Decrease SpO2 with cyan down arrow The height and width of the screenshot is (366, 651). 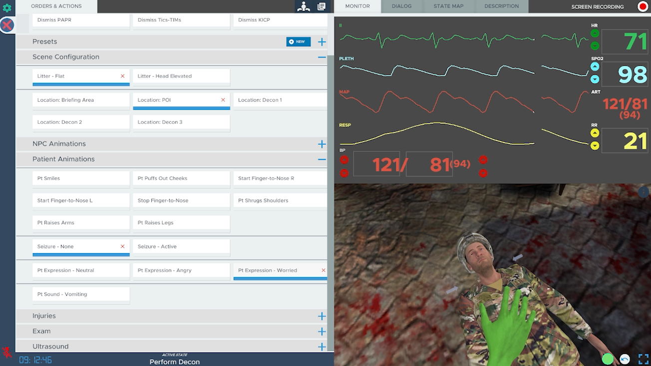pyautogui.click(x=595, y=79)
